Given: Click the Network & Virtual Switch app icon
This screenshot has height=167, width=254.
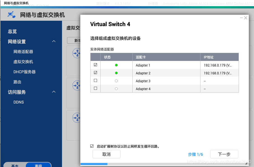Looking at the screenshot, I should 11,15.
